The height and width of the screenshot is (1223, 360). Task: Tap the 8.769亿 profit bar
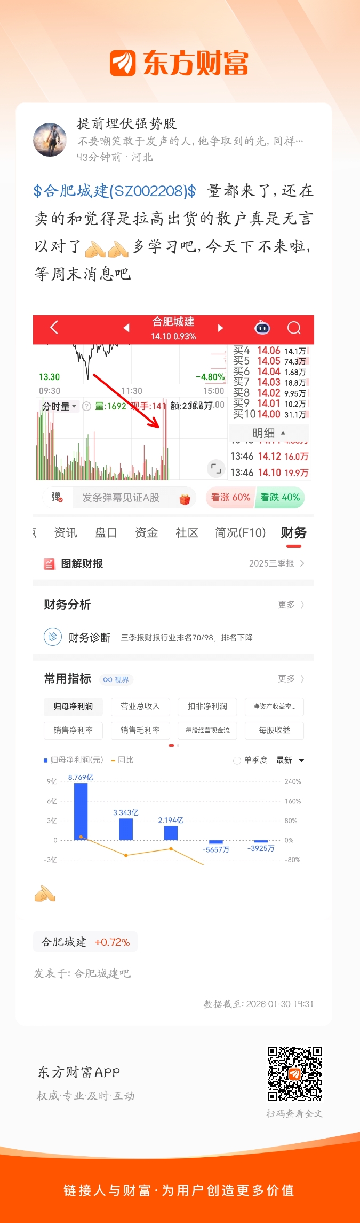pos(81,811)
